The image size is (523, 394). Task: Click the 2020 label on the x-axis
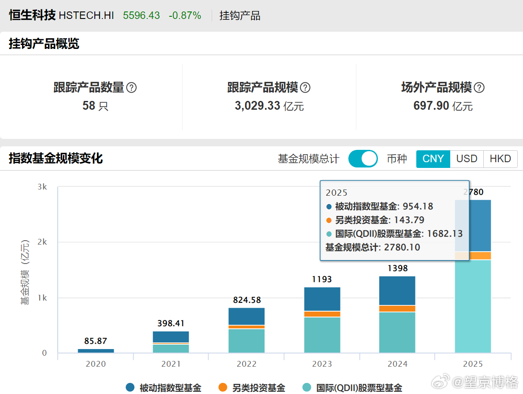coord(96,364)
